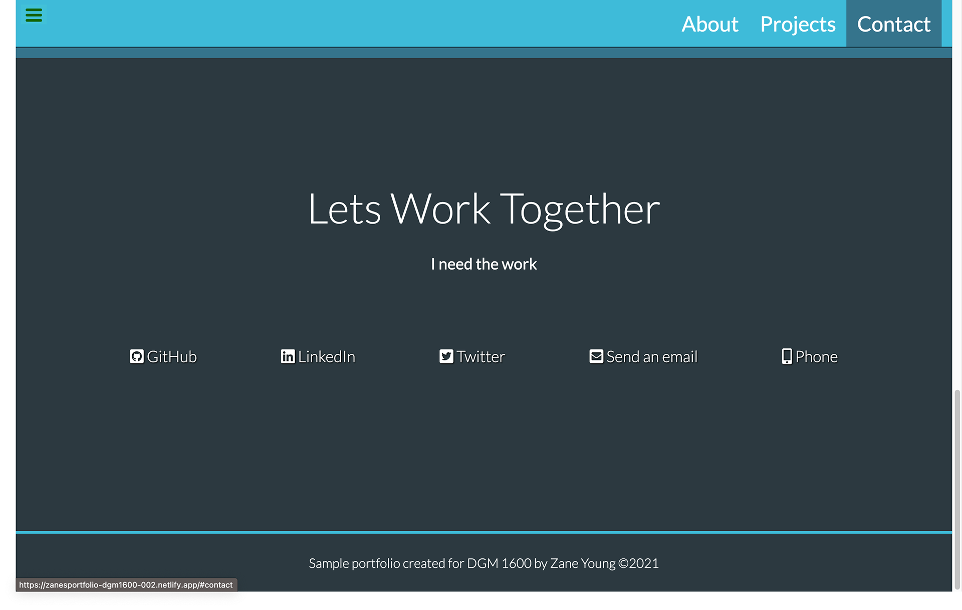Click the LinkedIn logo icon

(x=288, y=356)
